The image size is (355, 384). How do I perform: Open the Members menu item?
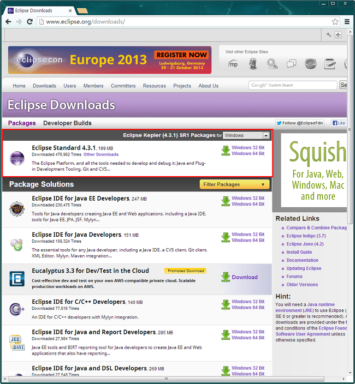coord(93,86)
